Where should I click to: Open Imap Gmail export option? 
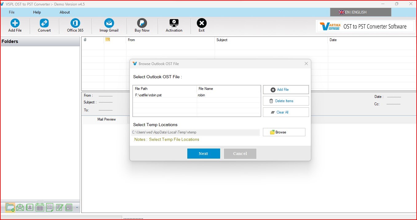pyautogui.click(x=109, y=25)
